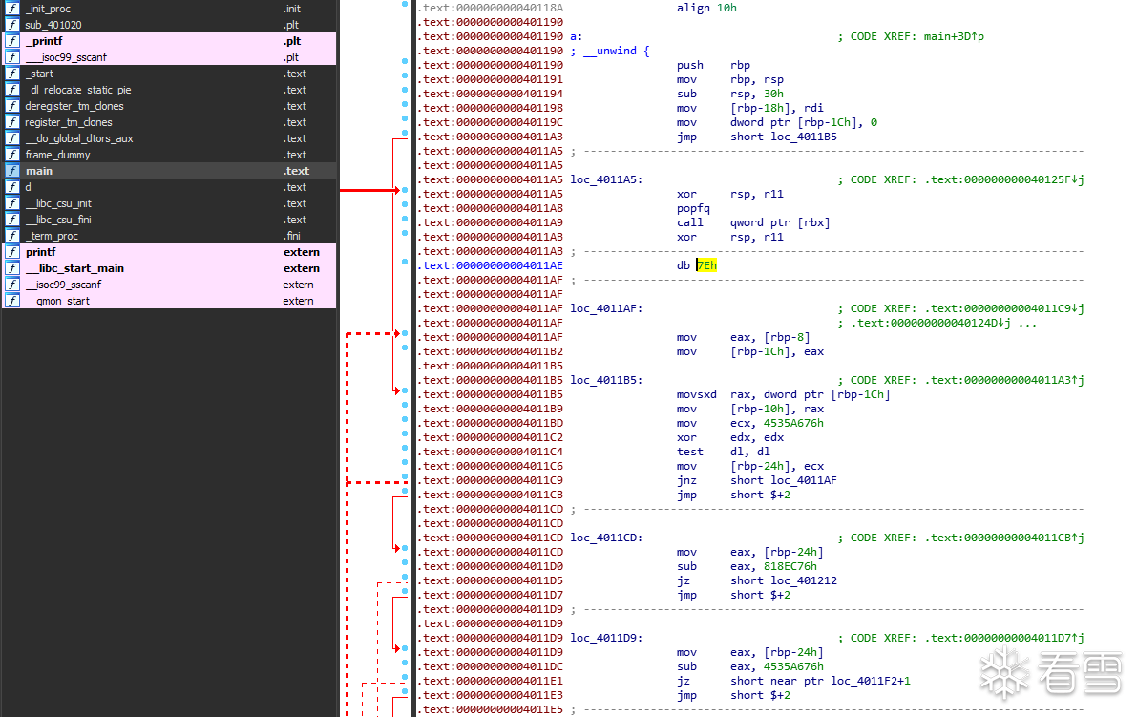Viewport: 1137px width, 717px height.
Task: Select _start function name
Action: tap(39, 74)
